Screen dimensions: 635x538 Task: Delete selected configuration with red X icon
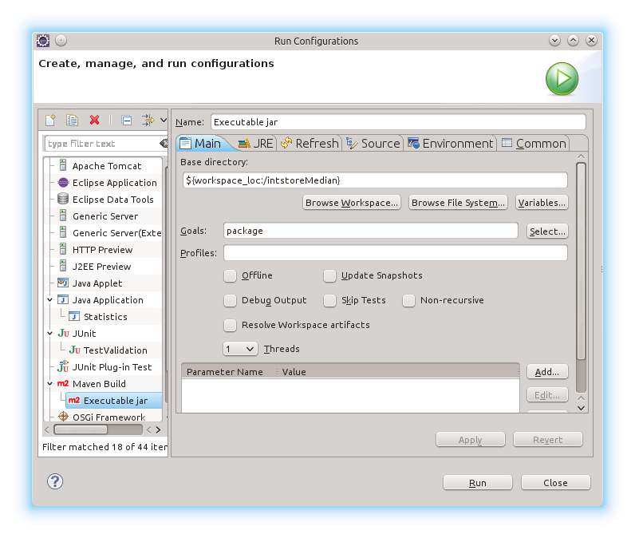click(x=94, y=121)
